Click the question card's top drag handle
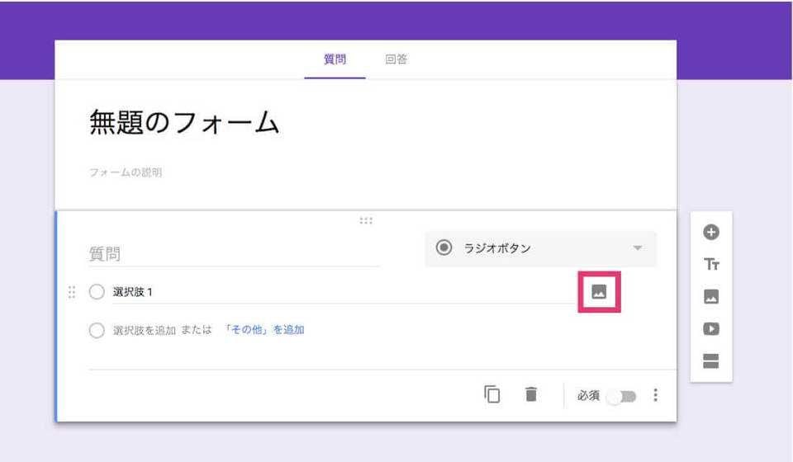The width and height of the screenshot is (793, 462). (x=366, y=220)
